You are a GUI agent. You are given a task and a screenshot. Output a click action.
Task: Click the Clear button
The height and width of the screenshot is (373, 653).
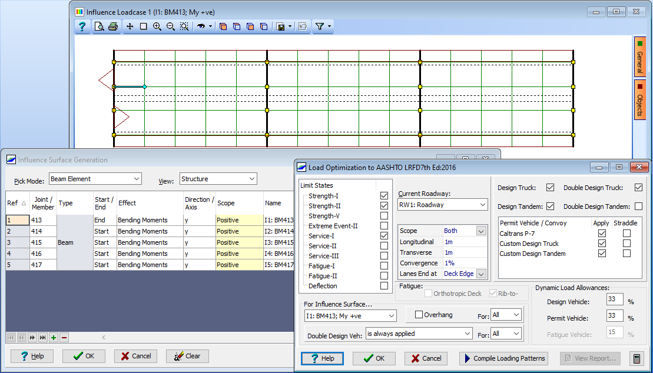187,356
